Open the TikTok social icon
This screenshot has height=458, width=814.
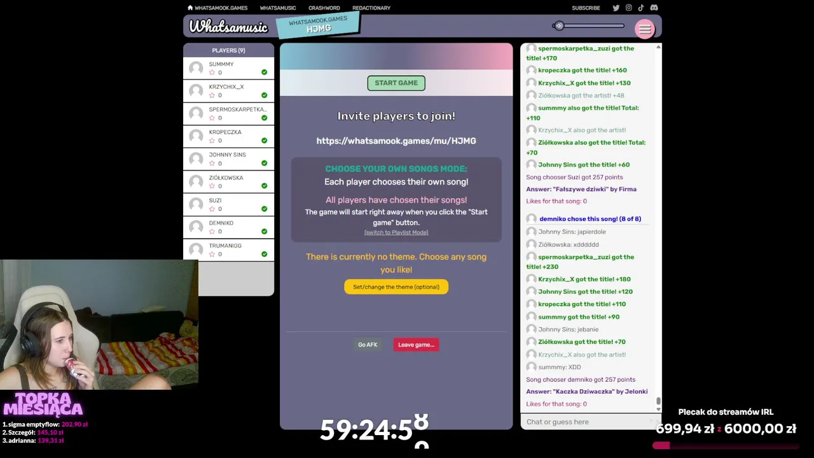pos(640,8)
